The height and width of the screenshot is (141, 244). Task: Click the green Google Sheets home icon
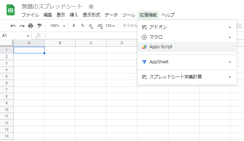(x=11, y=10)
